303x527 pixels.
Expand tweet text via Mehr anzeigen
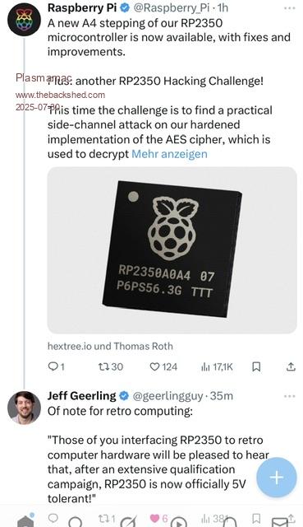coord(169,154)
